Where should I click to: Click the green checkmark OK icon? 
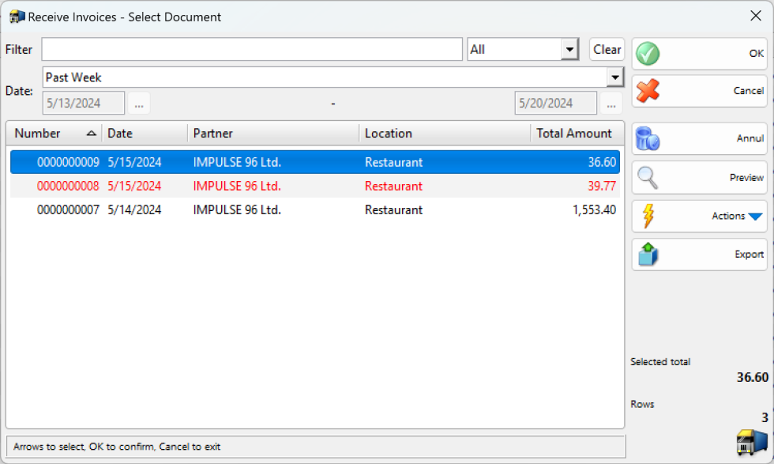point(648,54)
